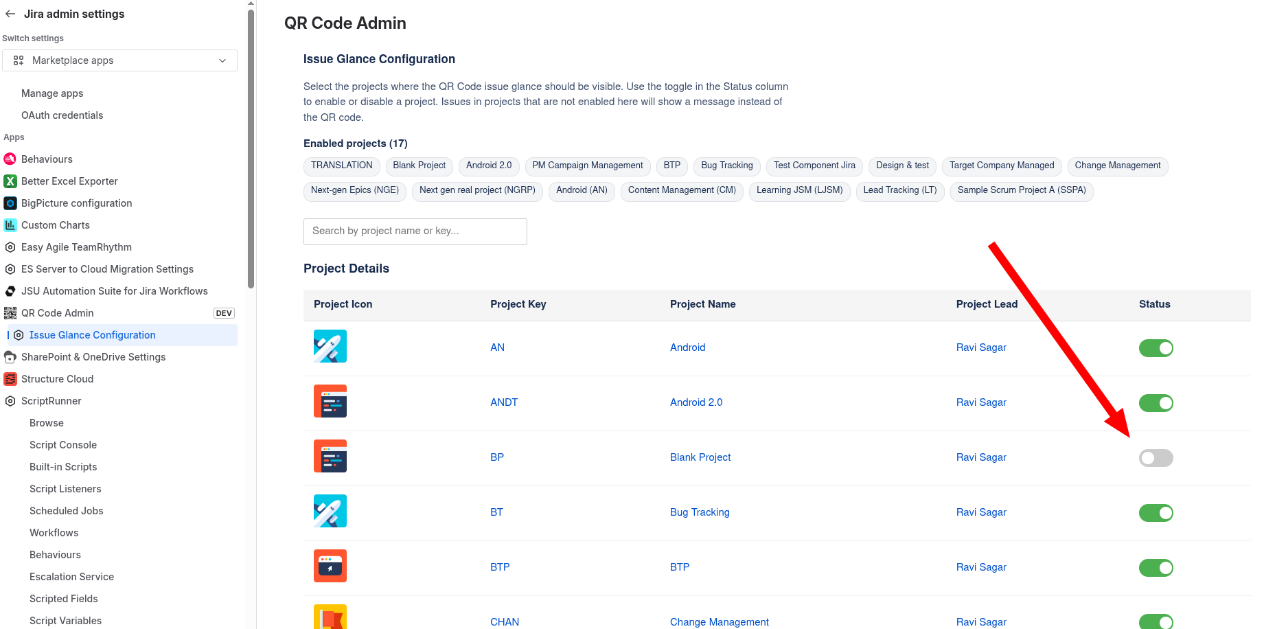
Task: Open Better Excel Exporter settings
Action: (69, 181)
